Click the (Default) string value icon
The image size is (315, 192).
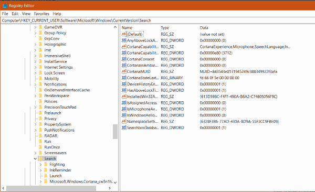[x=124, y=34]
